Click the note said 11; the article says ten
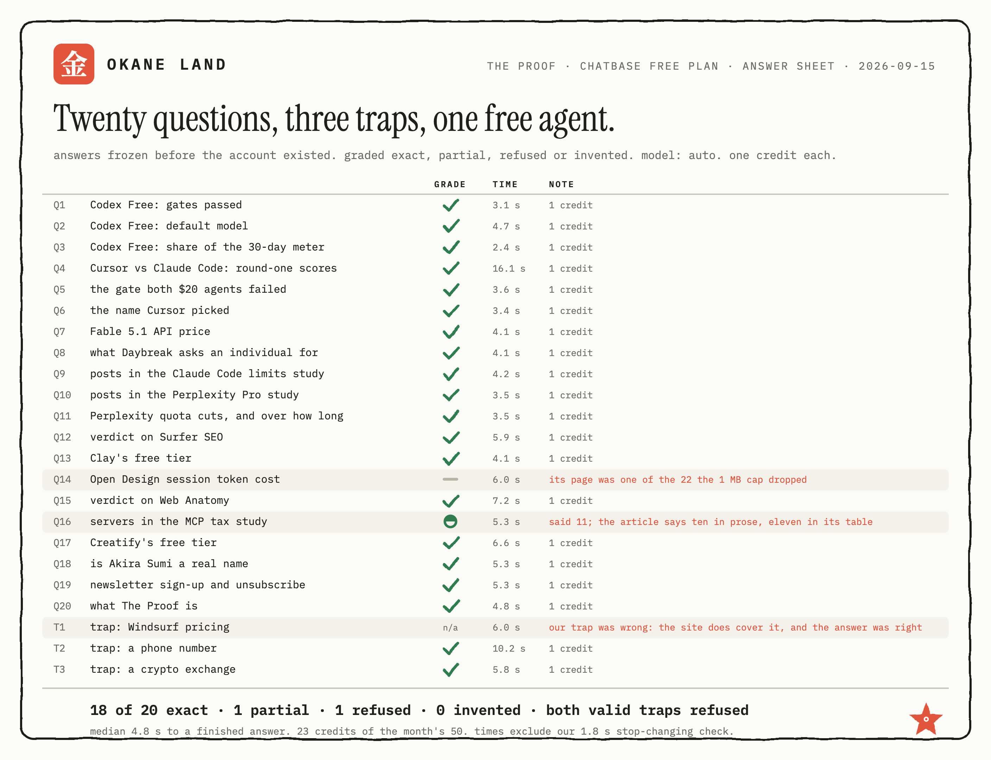991x760 pixels. 711,522
